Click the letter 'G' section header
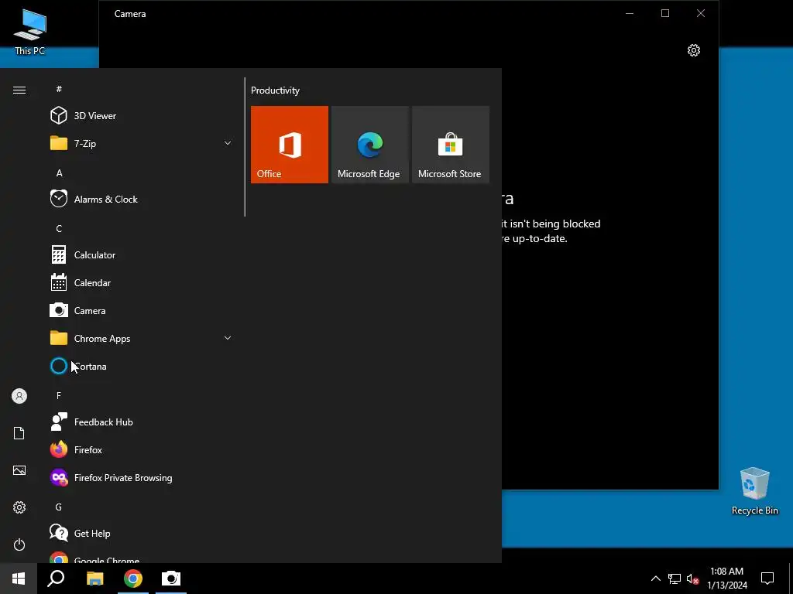 coord(59,507)
